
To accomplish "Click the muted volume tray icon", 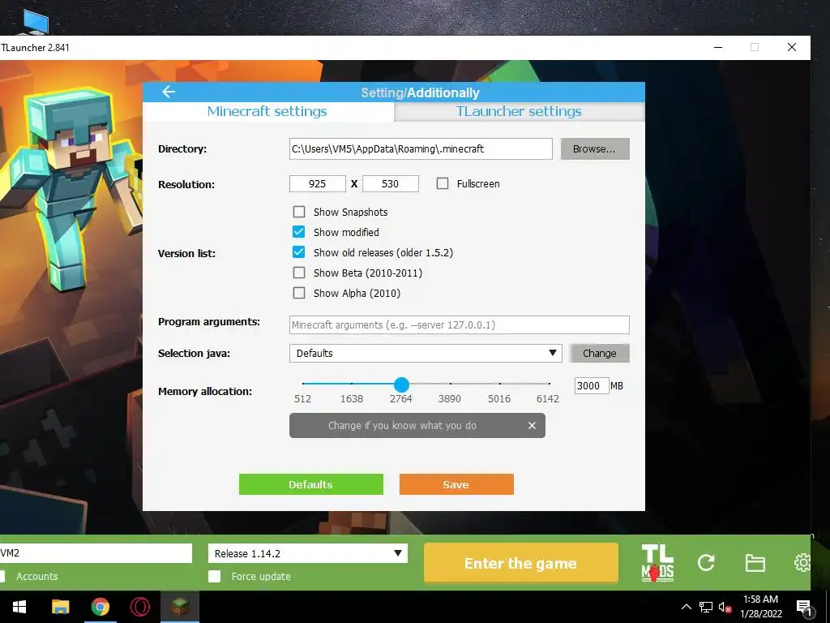I will pos(725,607).
